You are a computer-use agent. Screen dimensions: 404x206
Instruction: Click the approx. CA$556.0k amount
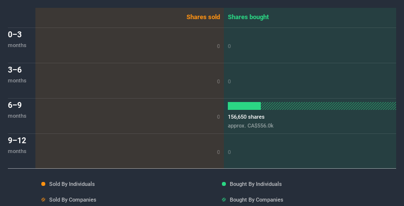250,126
